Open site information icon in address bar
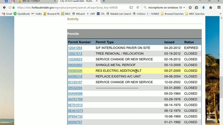The image size is (223, 125). [10, 8]
